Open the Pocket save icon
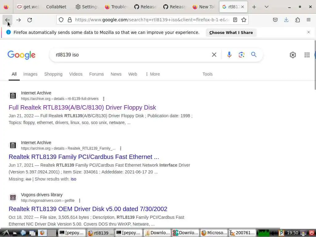Image resolution: width=316 pixels, height=237 pixels. click(x=275, y=20)
